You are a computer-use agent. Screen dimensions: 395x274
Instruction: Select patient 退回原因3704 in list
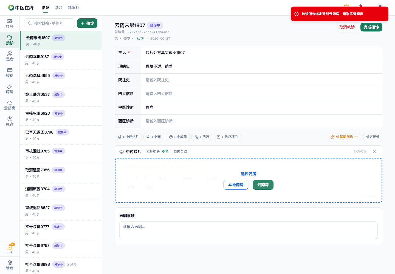(x=61, y=192)
